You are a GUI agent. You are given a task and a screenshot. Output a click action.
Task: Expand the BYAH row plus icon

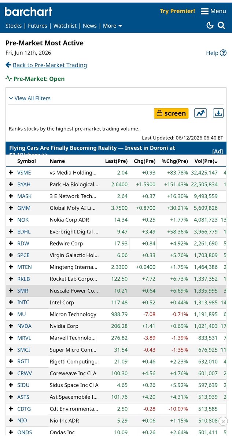point(11,184)
